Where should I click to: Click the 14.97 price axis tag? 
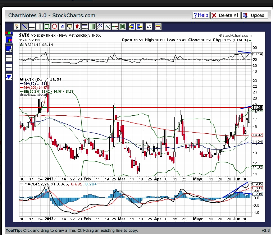[257, 135]
